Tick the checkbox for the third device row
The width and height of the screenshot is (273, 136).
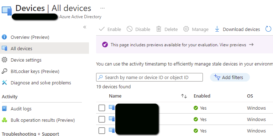[x=102, y=131]
